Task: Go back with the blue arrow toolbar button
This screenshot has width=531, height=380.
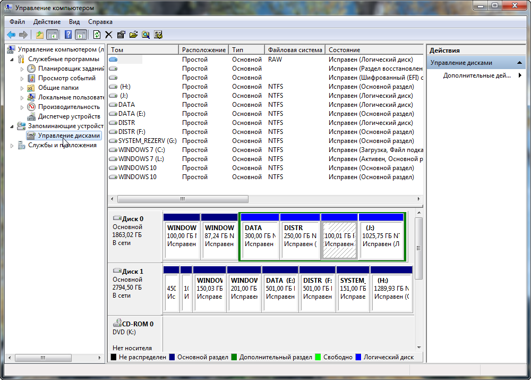Action: coord(11,35)
